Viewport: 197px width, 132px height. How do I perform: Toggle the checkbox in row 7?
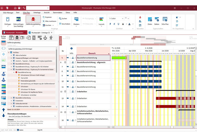point(70,67)
